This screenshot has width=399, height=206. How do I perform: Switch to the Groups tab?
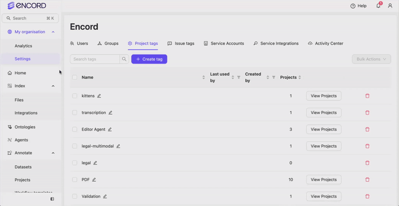108,43
